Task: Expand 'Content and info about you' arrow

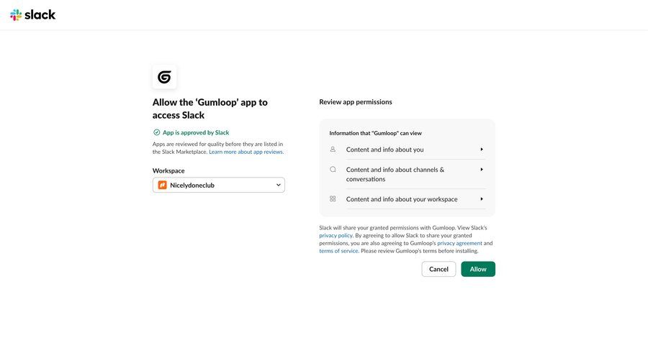Action: [x=482, y=150]
